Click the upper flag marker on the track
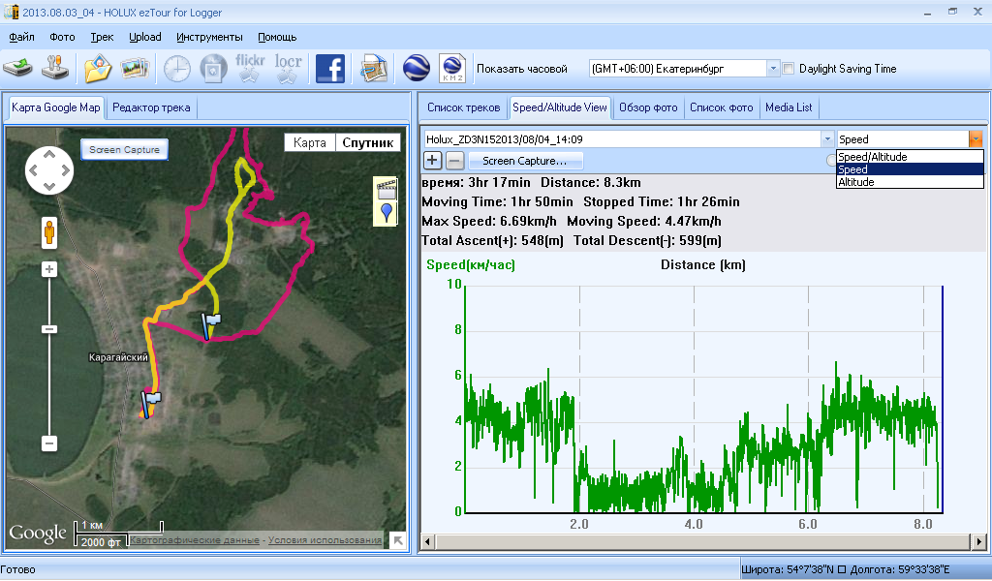 [x=210, y=325]
